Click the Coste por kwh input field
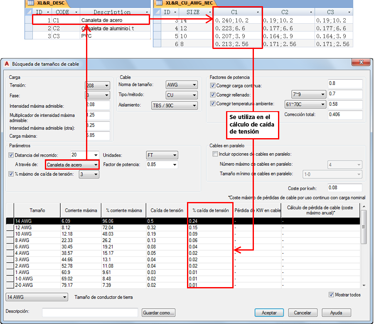The width and height of the screenshot is (374, 324). click(344, 188)
